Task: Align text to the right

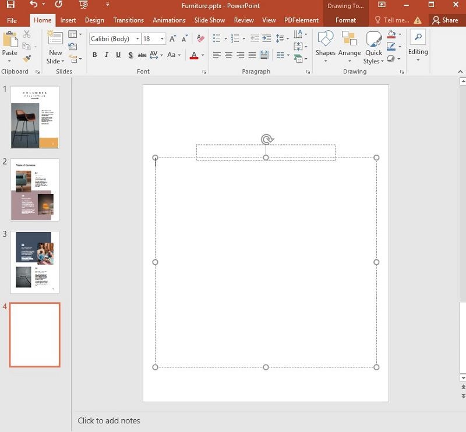Action: pos(241,55)
